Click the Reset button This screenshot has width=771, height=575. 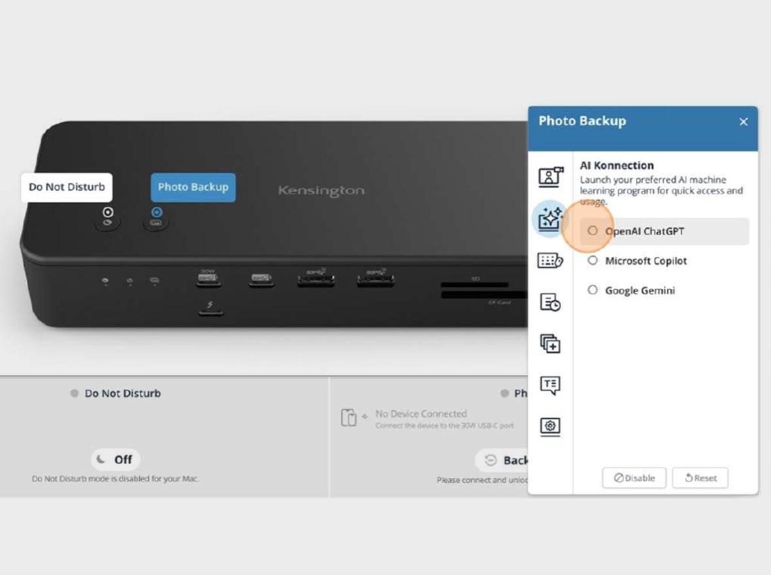pyautogui.click(x=700, y=478)
